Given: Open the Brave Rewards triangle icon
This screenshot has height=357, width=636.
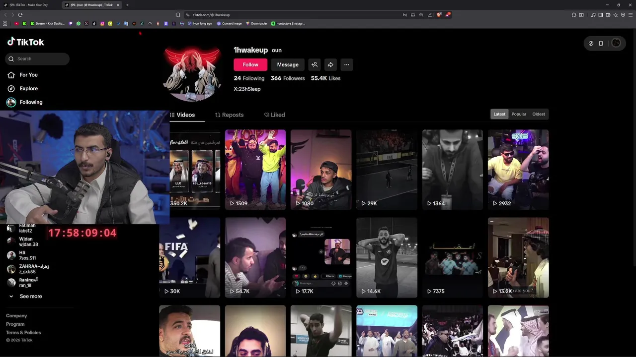Looking at the screenshot, I should (448, 15).
